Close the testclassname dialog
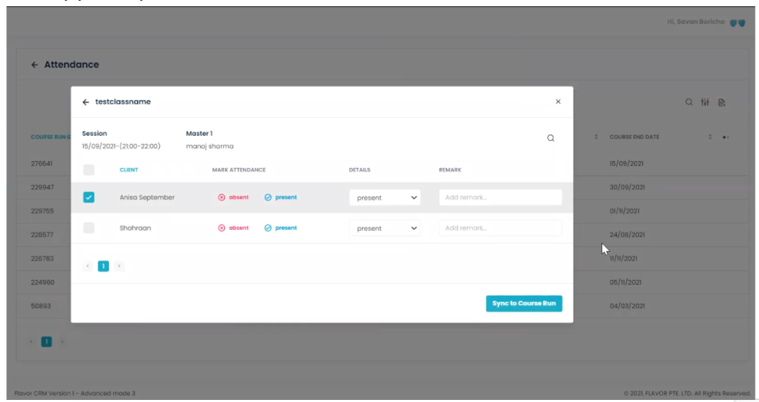Viewport: 759px width, 402px height. pos(558,102)
